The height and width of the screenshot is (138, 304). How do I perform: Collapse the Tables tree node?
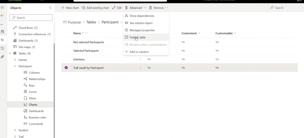click(x=10, y=54)
